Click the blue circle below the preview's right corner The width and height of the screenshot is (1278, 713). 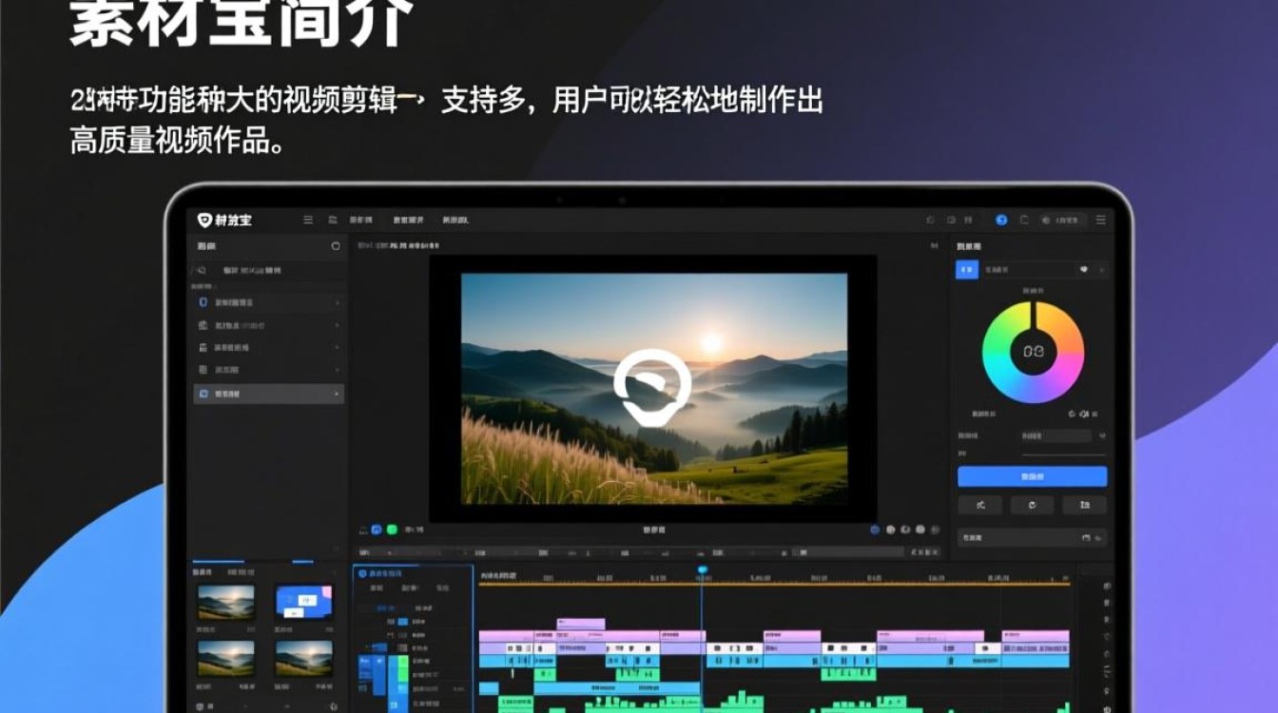876,530
